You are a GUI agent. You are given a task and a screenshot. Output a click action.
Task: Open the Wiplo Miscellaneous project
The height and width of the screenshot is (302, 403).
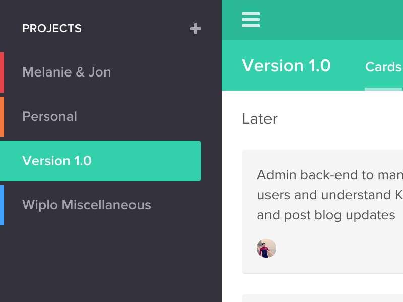click(87, 205)
